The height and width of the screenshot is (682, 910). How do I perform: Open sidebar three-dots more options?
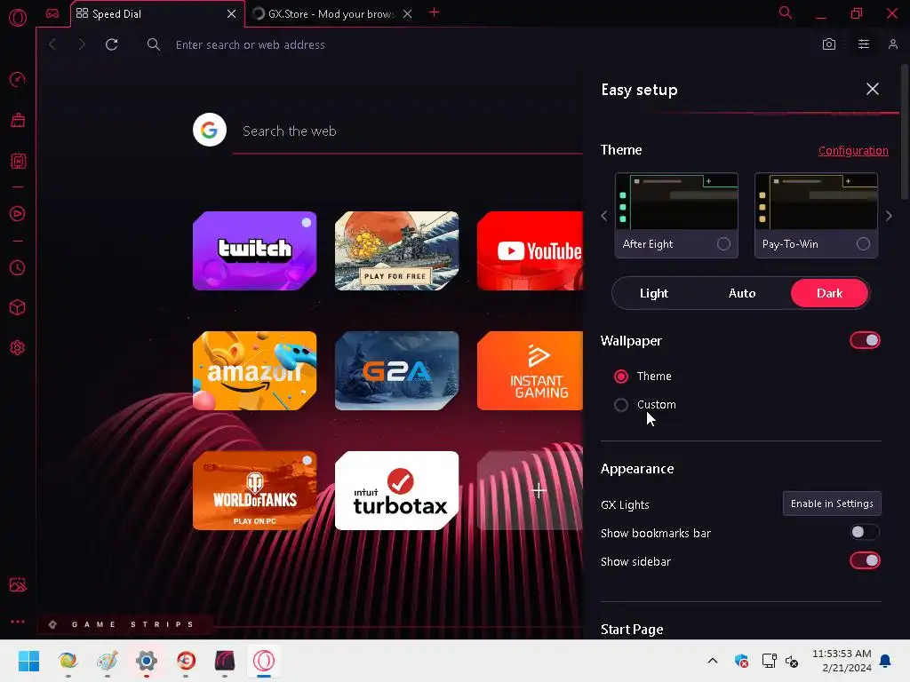tap(18, 621)
